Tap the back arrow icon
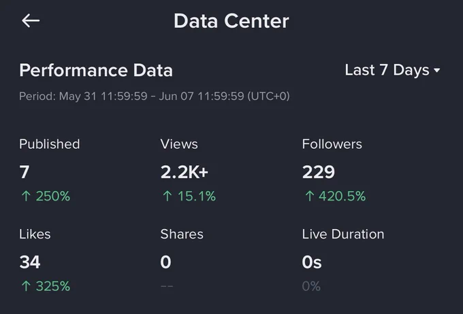 coord(31,20)
